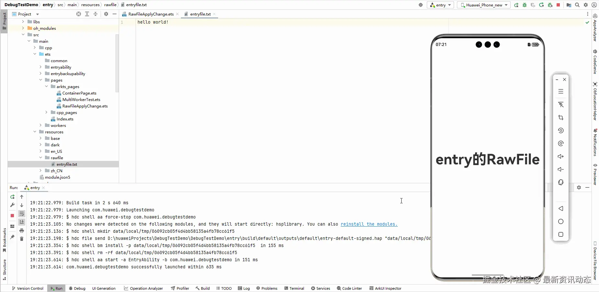
Task: Take an emulator screenshot with the crop icon
Action: [561, 118]
